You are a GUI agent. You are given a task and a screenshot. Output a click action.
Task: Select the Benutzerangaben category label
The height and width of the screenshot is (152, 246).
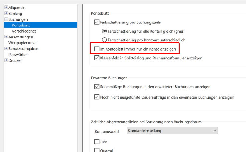(x=23, y=49)
